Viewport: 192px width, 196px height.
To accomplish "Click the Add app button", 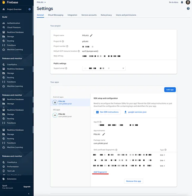I will (170, 90).
